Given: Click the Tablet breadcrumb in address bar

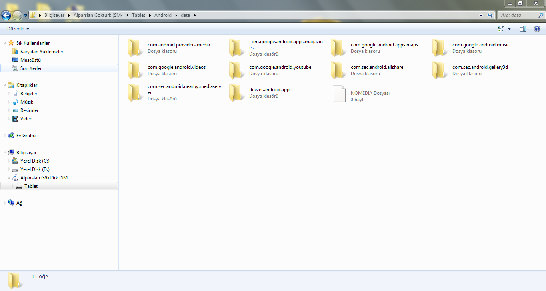Looking at the screenshot, I should 138,15.
